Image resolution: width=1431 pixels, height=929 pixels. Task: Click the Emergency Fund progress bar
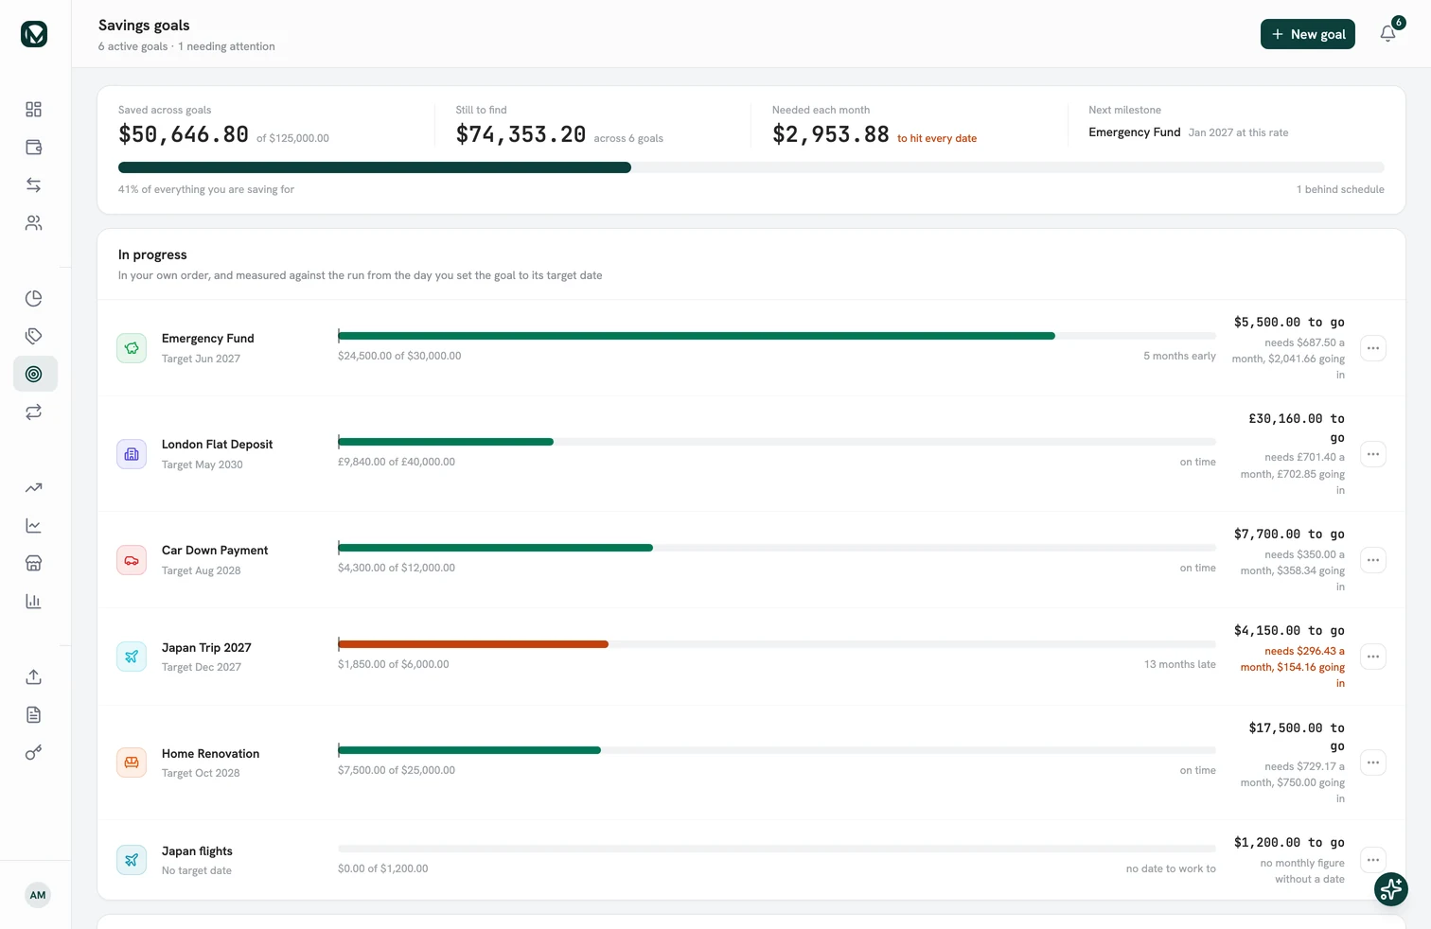(x=777, y=336)
